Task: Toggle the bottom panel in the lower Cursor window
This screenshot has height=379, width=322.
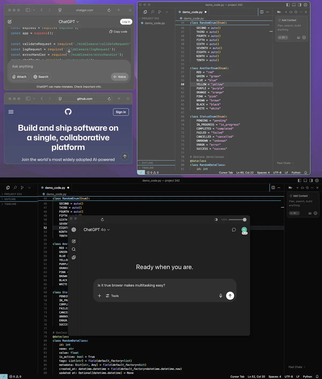Action: click(305, 181)
